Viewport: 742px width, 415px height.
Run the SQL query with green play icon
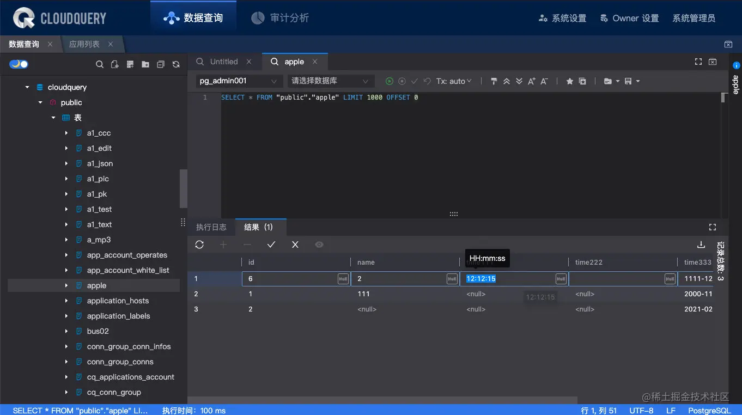tap(390, 81)
